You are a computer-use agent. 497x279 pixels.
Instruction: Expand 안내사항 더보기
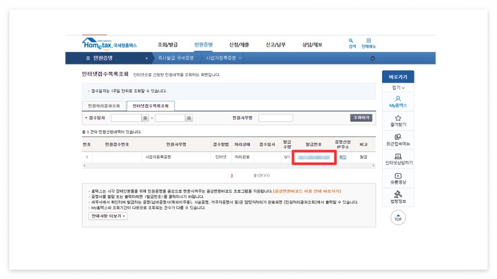108,216
